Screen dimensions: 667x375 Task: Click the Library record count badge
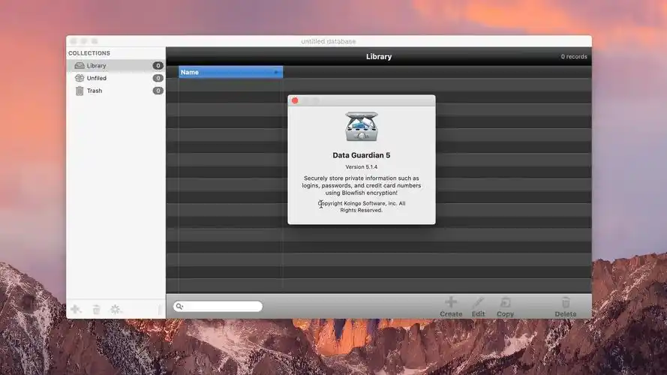(x=158, y=66)
